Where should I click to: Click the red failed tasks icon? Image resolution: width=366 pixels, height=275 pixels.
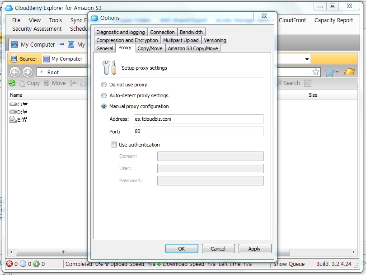pyautogui.click(x=9, y=264)
